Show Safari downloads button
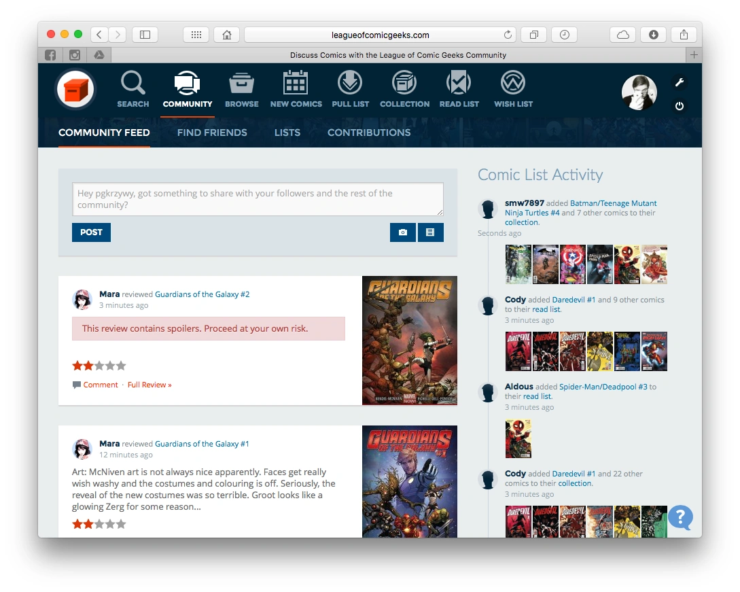Screen dimensions: 740x592 coord(654,35)
